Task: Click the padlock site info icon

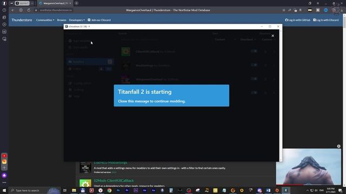Action: [x=36, y=10]
